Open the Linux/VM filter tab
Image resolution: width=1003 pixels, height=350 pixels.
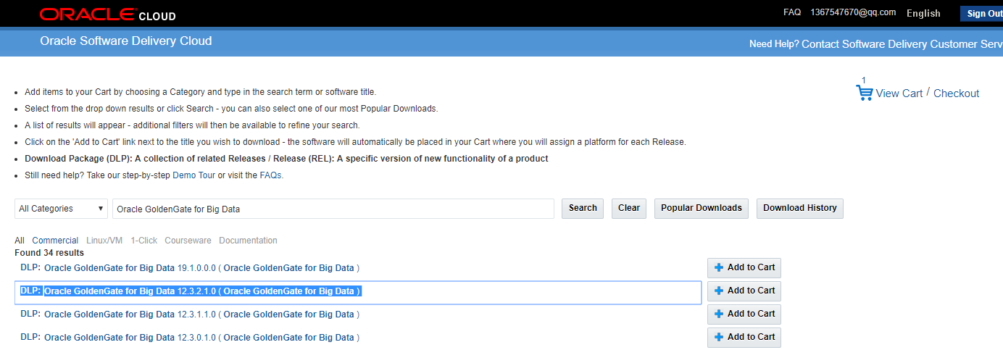point(104,241)
